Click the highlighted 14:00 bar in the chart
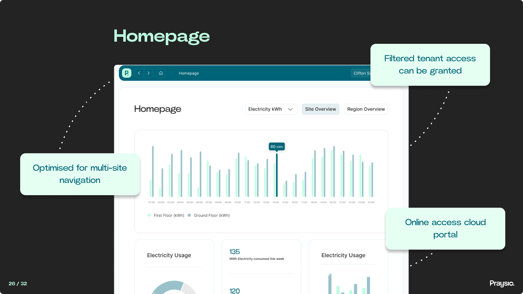 (x=277, y=176)
